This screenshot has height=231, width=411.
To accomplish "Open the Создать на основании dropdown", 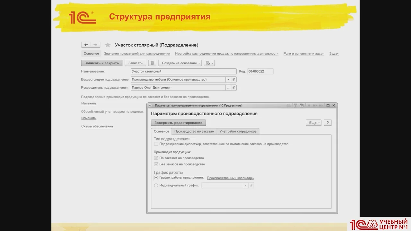I will [180, 63].
